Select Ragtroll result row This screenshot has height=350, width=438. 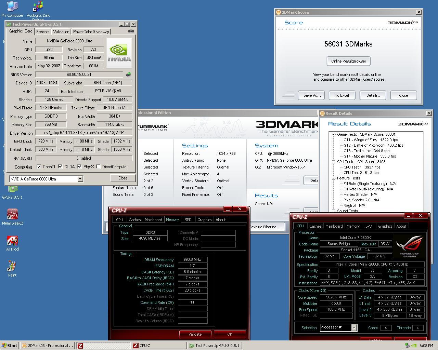(x=354, y=205)
